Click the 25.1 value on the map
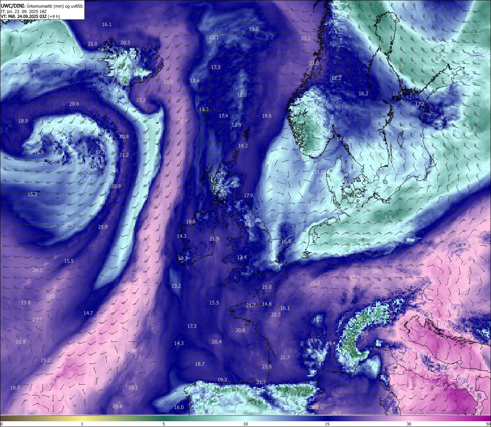 click(x=133, y=388)
